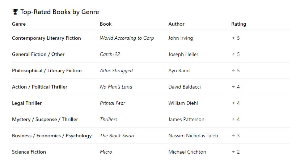Click the star icon in Catch-22 row

pyautogui.click(x=233, y=54)
